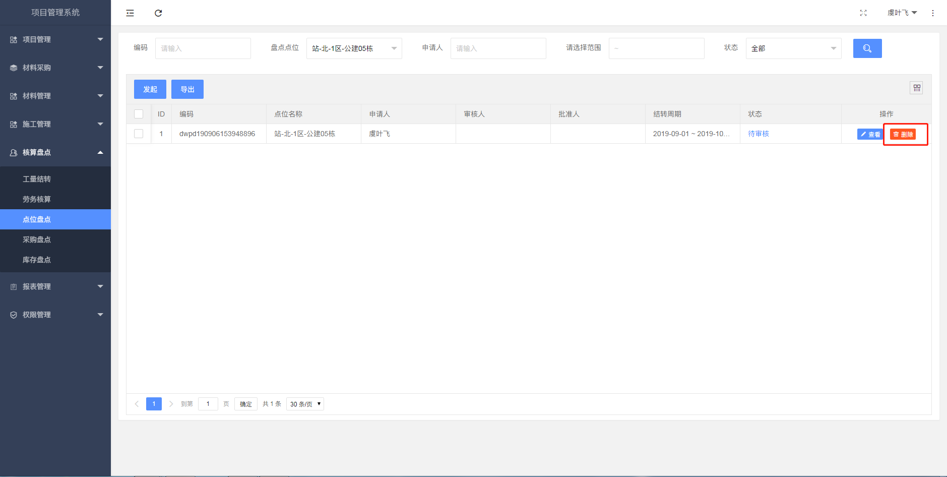Go to next page arrow

coord(171,404)
